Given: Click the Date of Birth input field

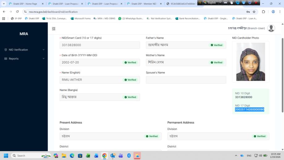Looking at the screenshot, I should [91, 63].
